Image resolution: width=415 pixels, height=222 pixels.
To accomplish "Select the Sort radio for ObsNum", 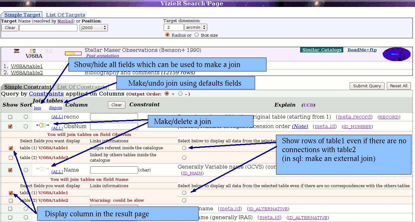I will point(26,126).
